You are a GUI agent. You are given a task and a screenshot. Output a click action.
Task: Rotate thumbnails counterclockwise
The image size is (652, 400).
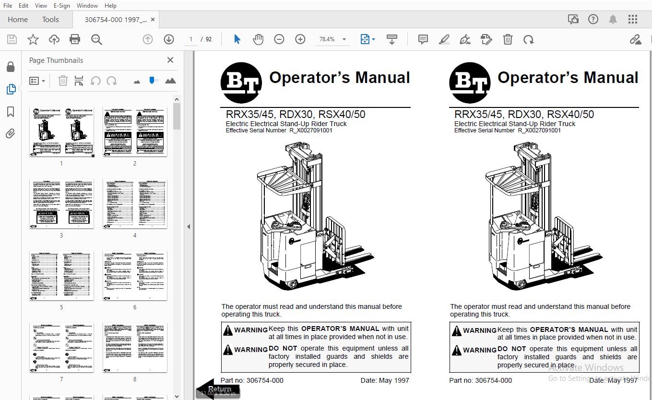(95, 81)
